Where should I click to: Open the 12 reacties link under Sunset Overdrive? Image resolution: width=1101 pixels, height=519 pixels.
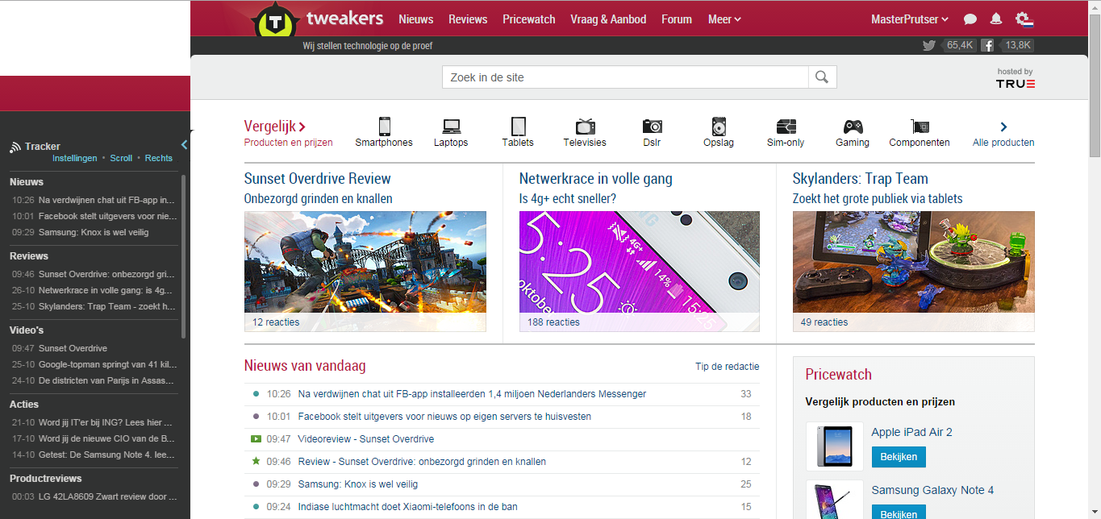point(276,322)
